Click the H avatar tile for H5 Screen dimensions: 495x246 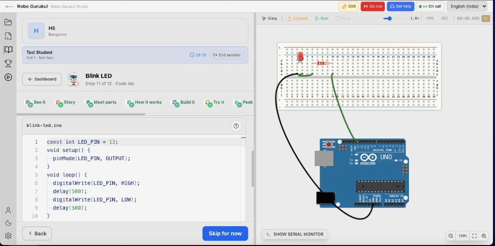(x=36, y=31)
